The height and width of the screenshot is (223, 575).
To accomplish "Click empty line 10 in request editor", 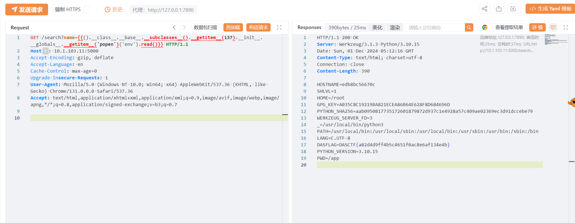I will (x=159, y=118).
